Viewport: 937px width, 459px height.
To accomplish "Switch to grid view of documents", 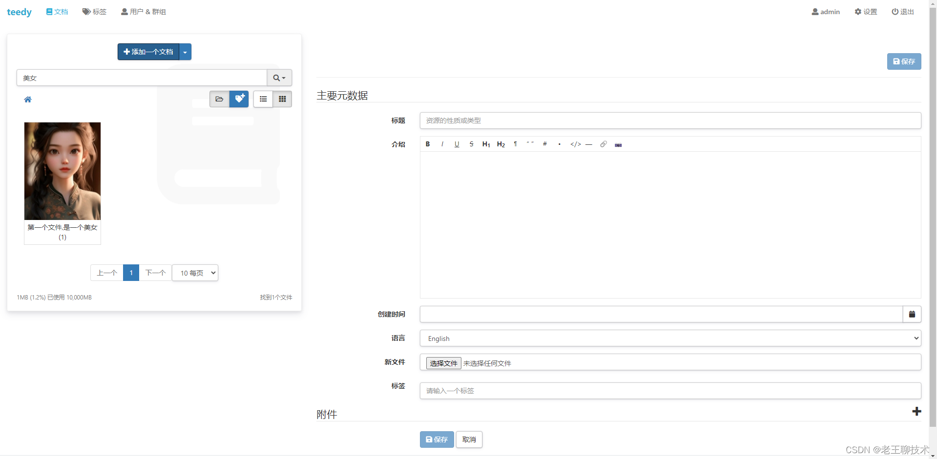I will 282,99.
